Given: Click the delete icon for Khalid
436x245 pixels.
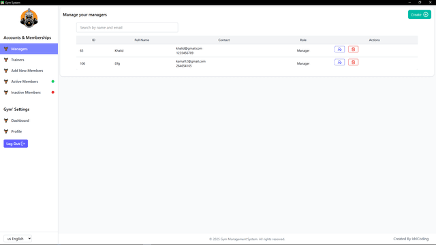Looking at the screenshot, I should [x=353, y=49].
